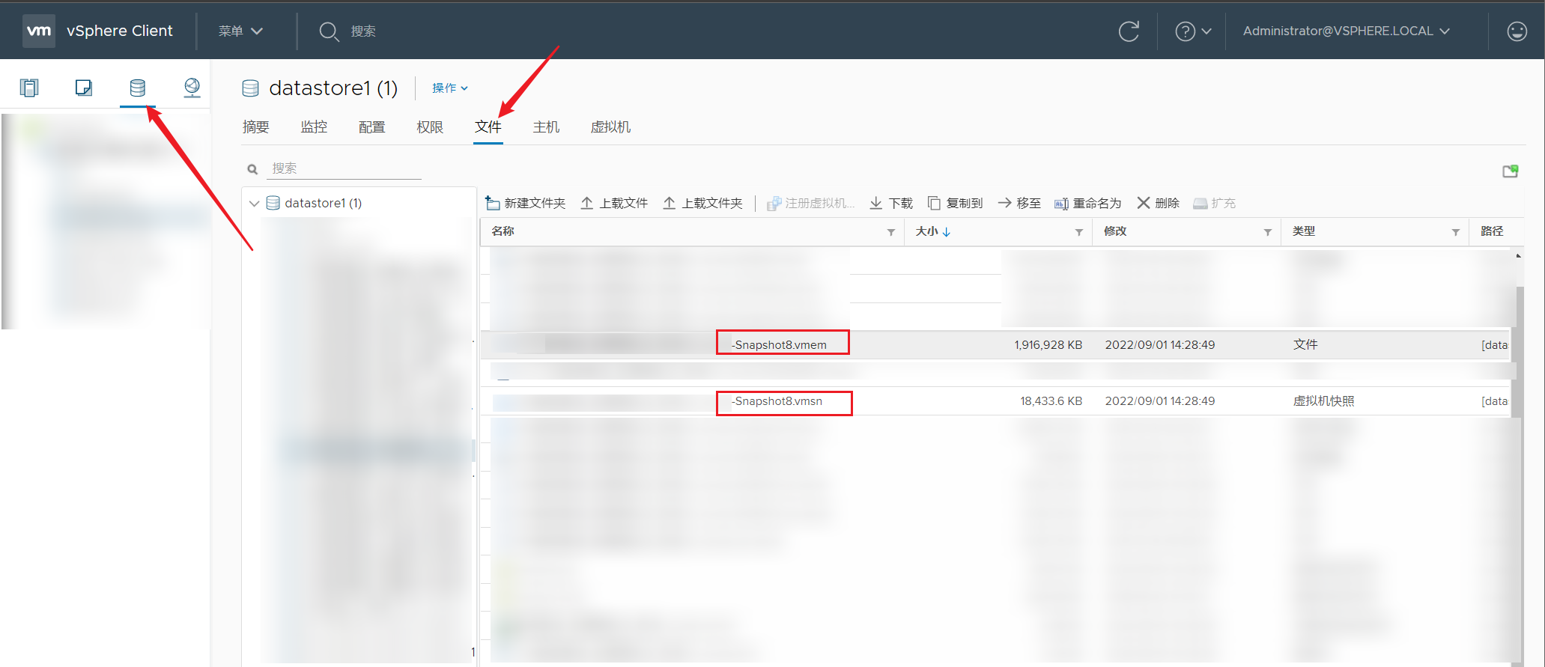
Task: Open filter icon on 类型 column
Action: click(x=1456, y=232)
